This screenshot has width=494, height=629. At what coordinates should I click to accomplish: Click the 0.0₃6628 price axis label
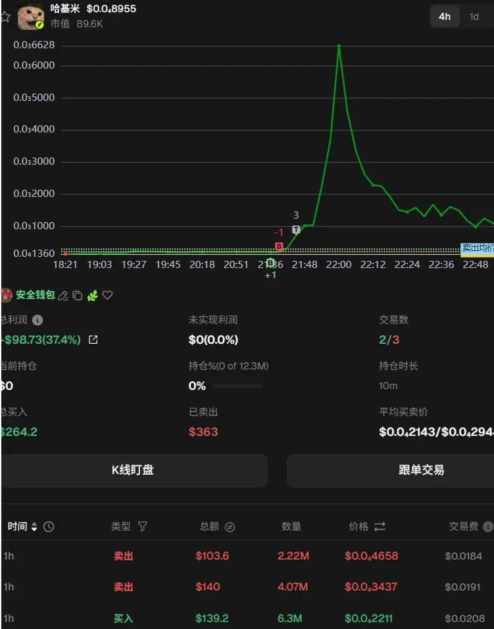tap(34, 45)
